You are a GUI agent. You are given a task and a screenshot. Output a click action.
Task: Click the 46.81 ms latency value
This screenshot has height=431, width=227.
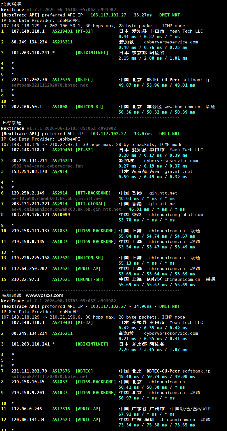pos(139,209)
